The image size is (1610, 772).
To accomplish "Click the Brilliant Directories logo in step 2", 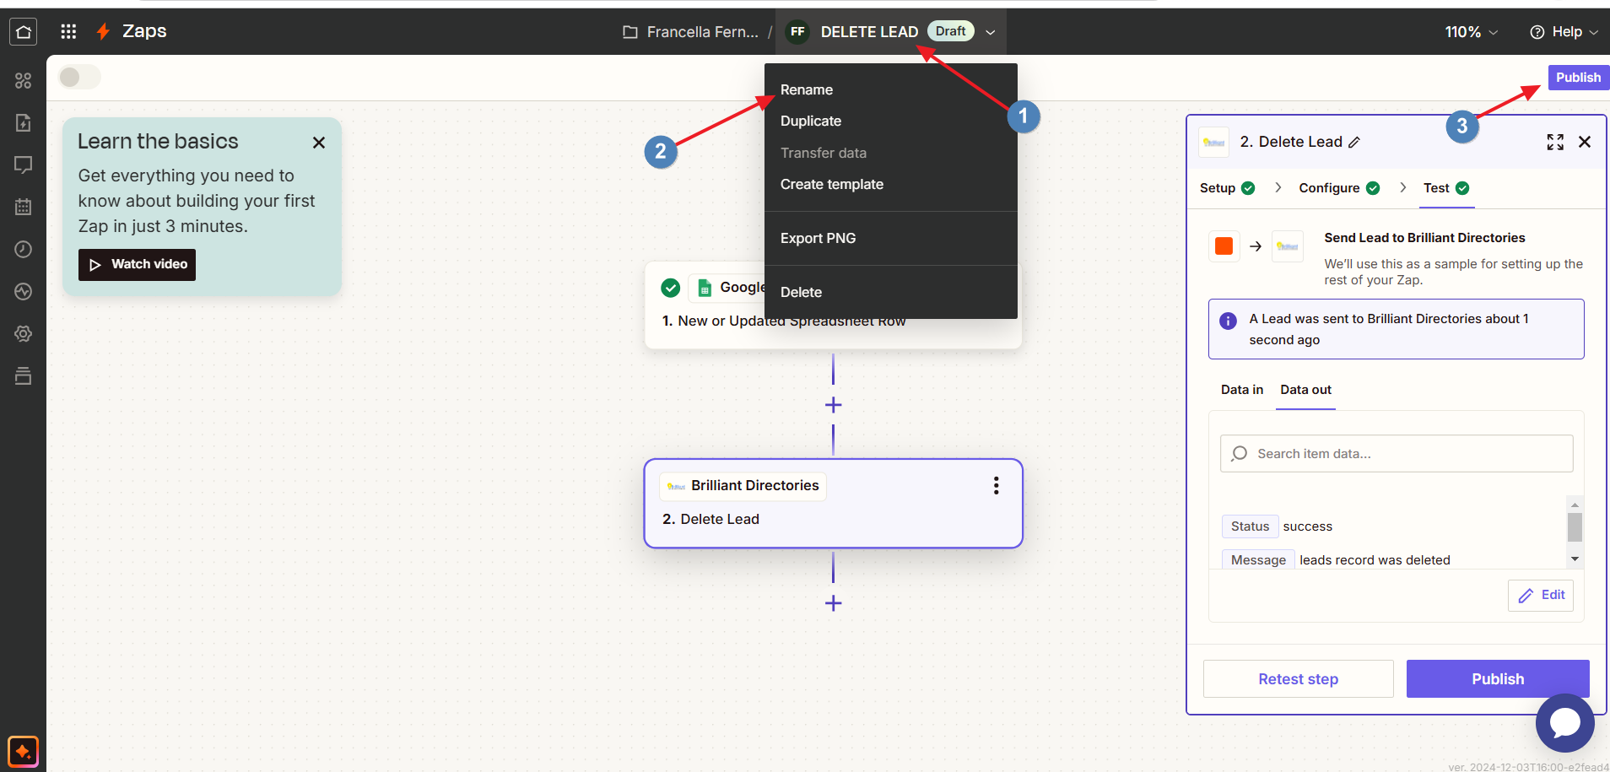I will click(676, 486).
